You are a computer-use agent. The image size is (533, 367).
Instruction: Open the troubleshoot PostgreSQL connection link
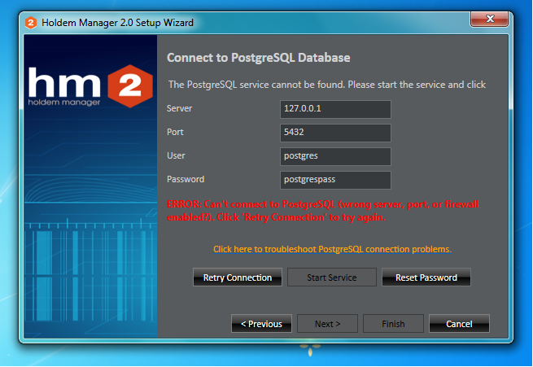tap(333, 250)
